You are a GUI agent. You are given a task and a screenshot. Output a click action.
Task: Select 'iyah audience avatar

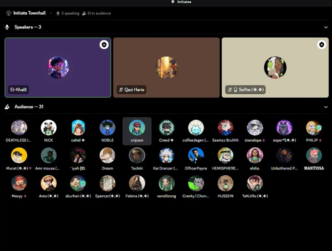(78, 156)
